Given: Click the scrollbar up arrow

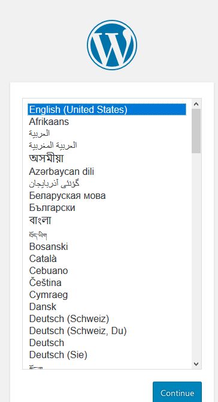Looking at the screenshot, I should pos(196,104).
